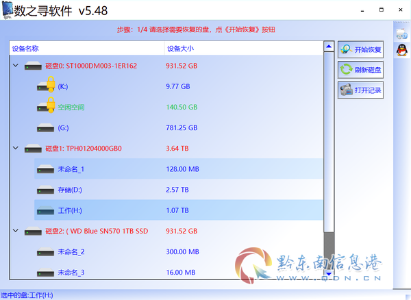Collapse the 磁盘1 TPH01204000GB0 tree node

pos(16,148)
